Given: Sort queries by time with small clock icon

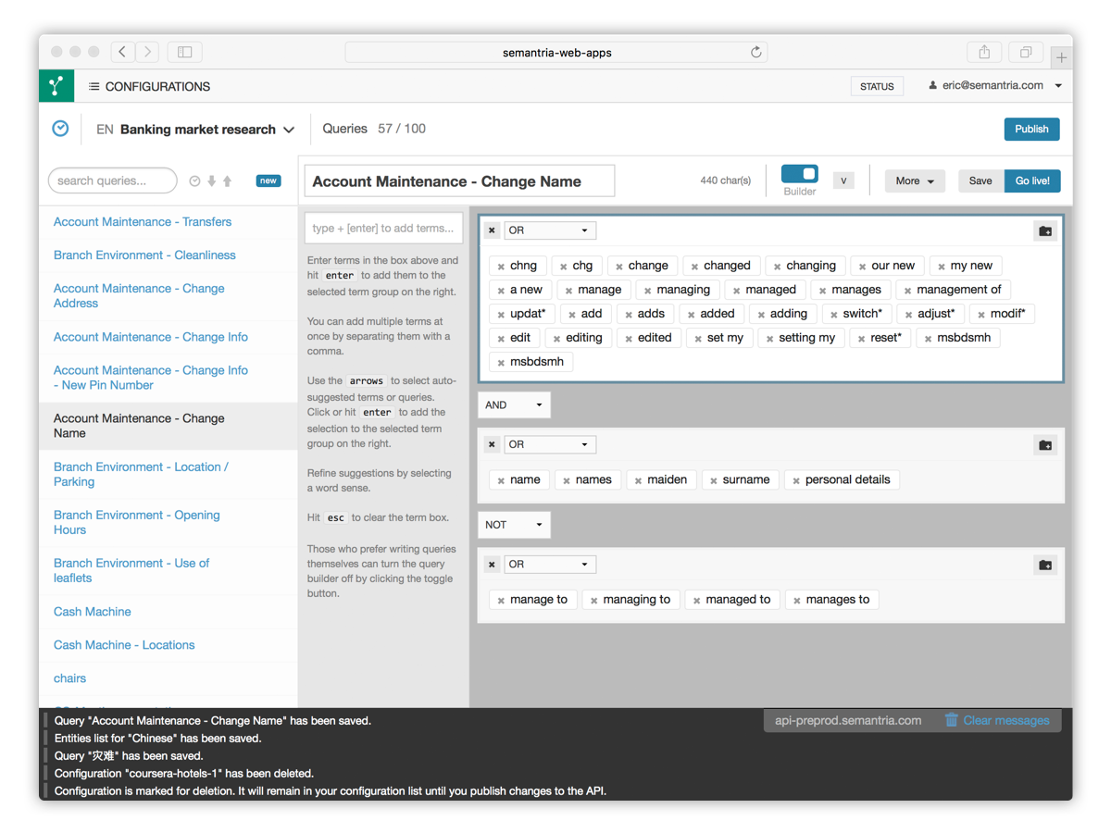Looking at the screenshot, I should [x=194, y=181].
